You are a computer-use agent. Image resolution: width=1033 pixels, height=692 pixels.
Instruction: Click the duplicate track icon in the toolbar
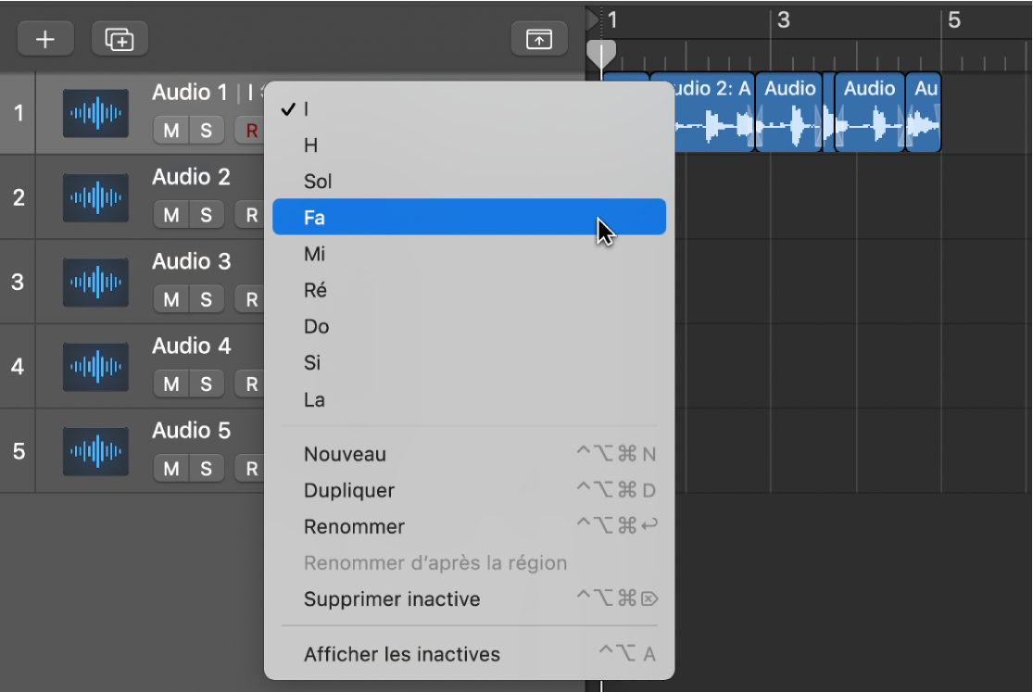pyautogui.click(x=119, y=38)
